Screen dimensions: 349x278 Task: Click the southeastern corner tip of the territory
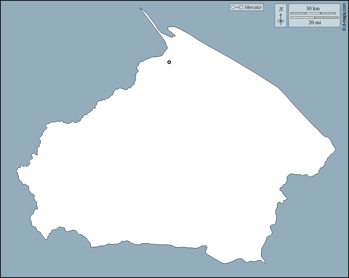tap(264, 262)
